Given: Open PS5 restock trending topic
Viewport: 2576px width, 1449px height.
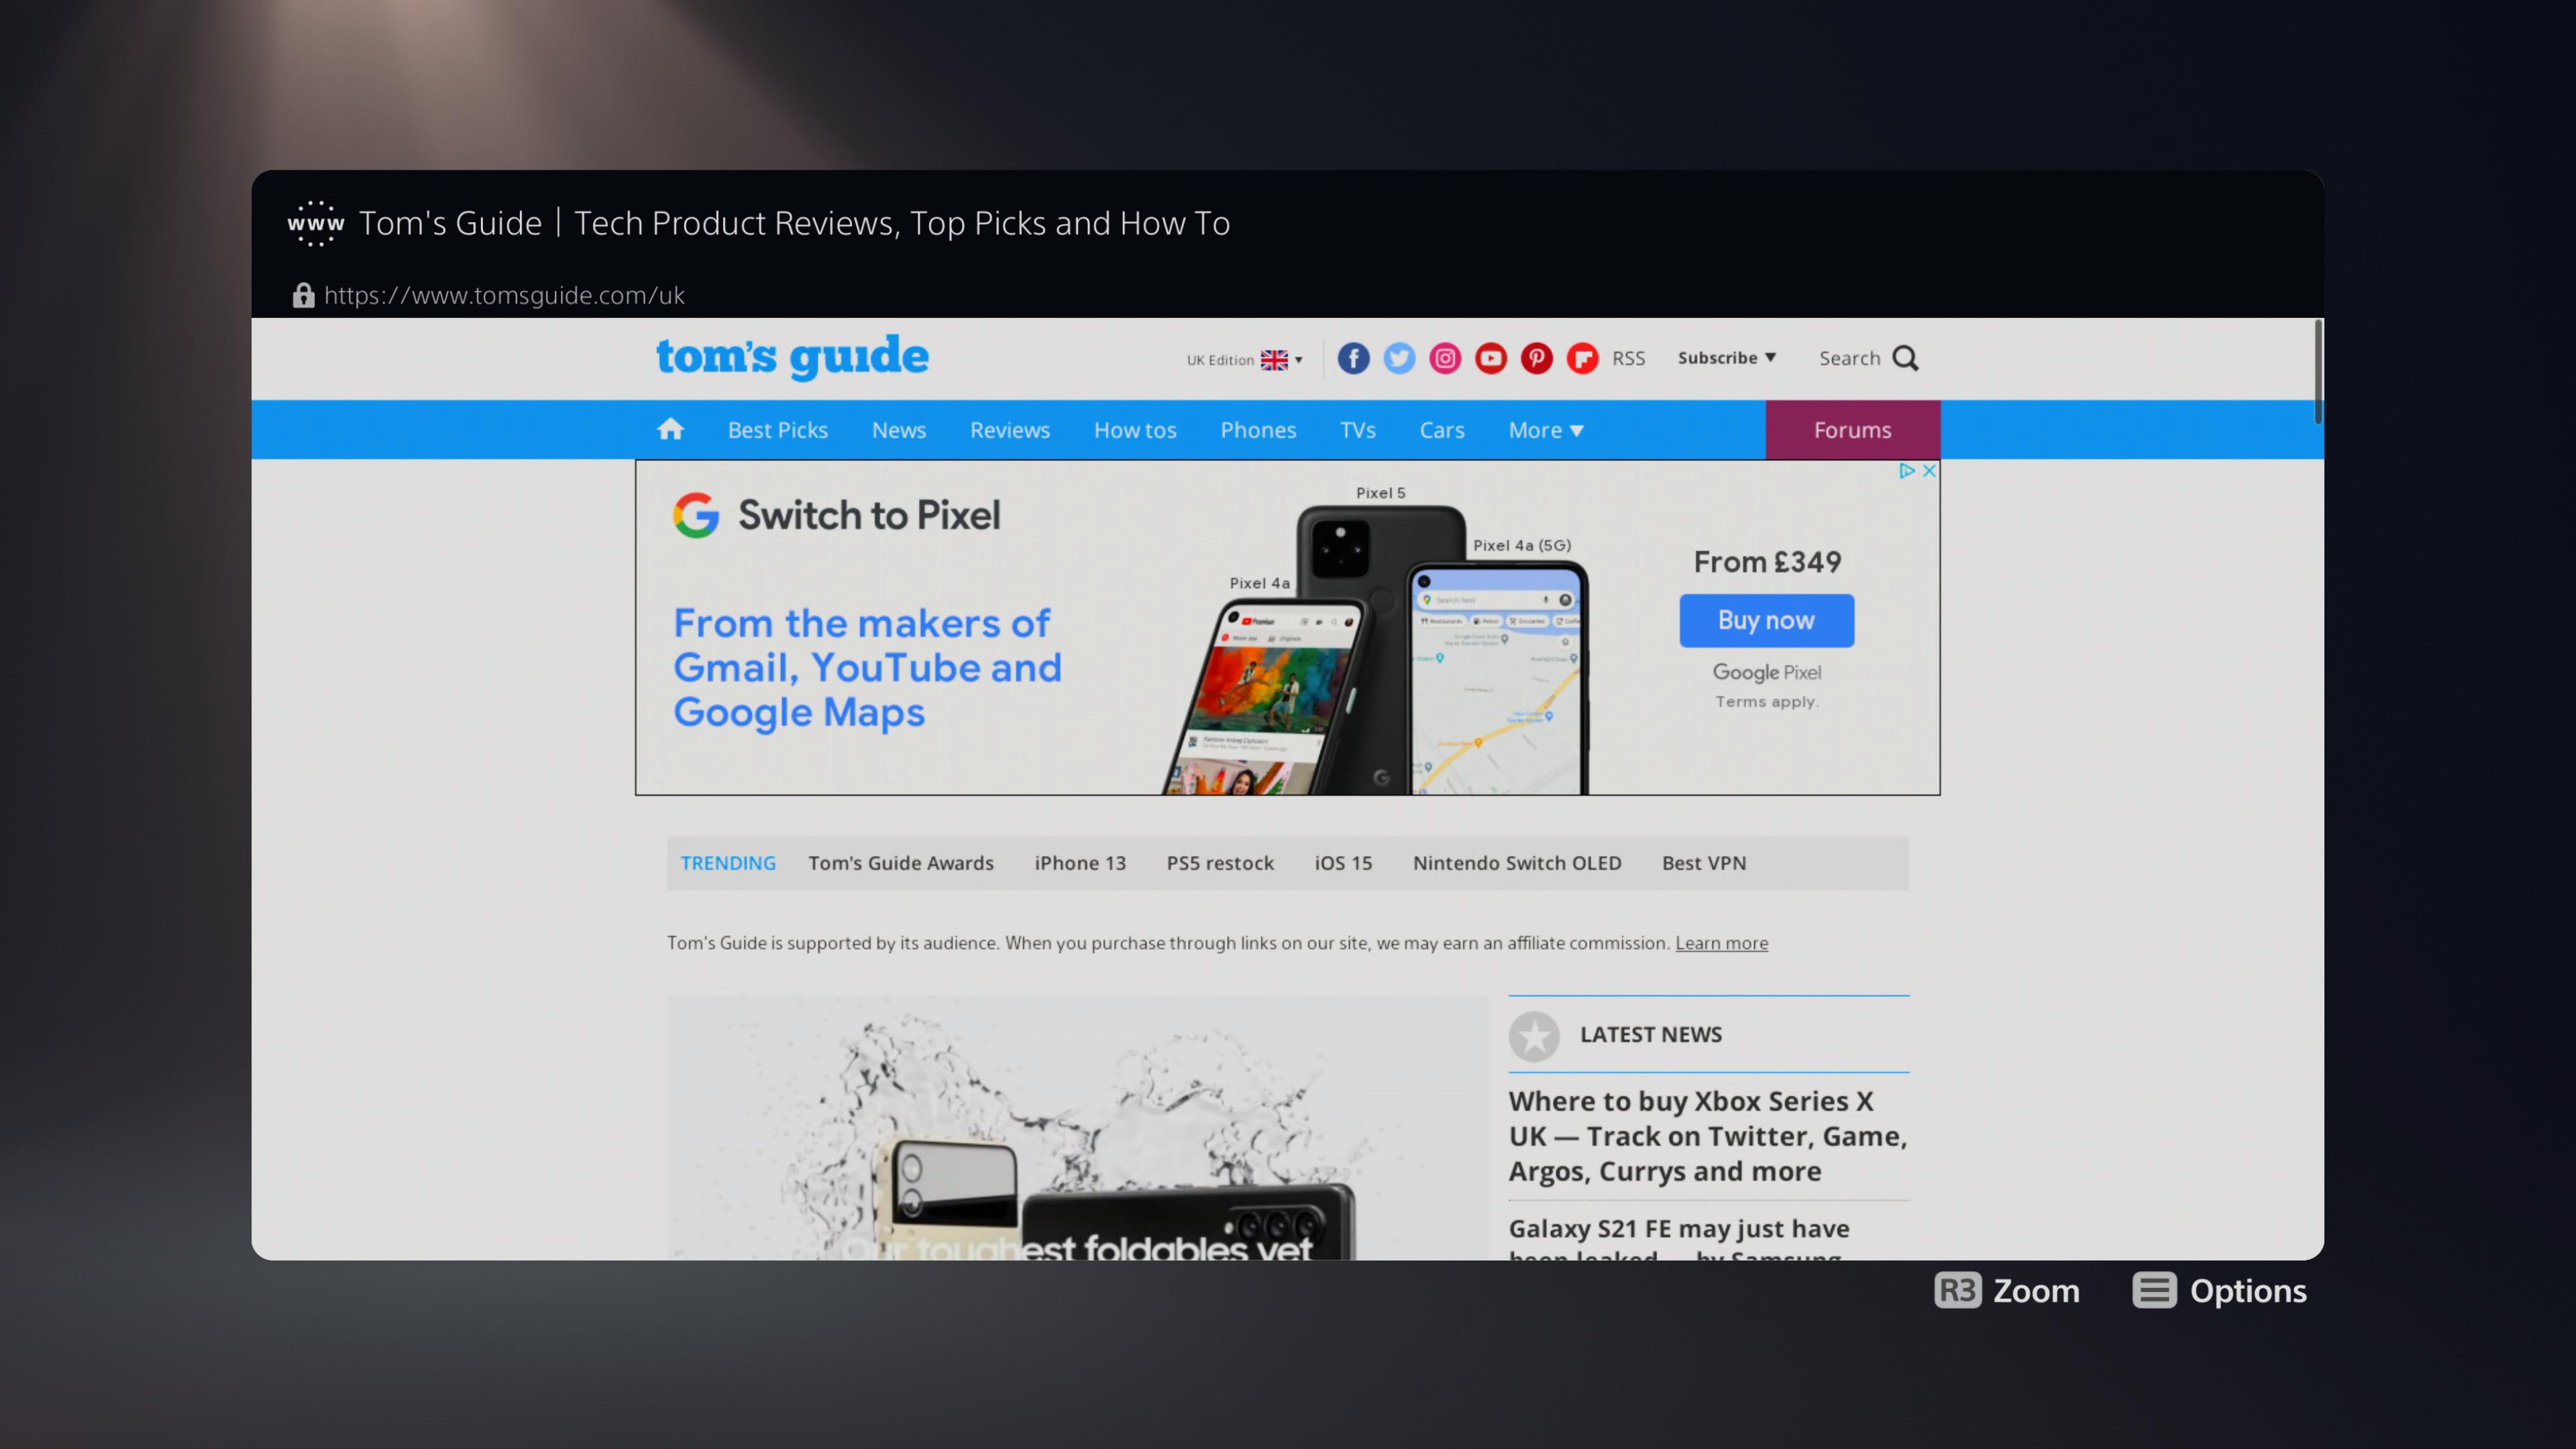Looking at the screenshot, I should pyautogui.click(x=1220, y=863).
